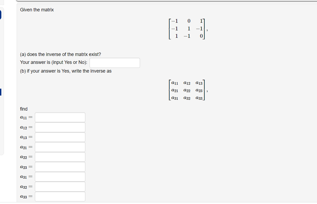Select the a23 entry field
This screenshot has height=204, width=317.
pyautogui.click(x=60, y=167)
